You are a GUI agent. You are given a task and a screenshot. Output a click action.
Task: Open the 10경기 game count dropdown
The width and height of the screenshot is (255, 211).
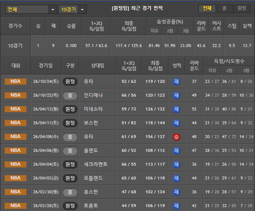[72, 9]
